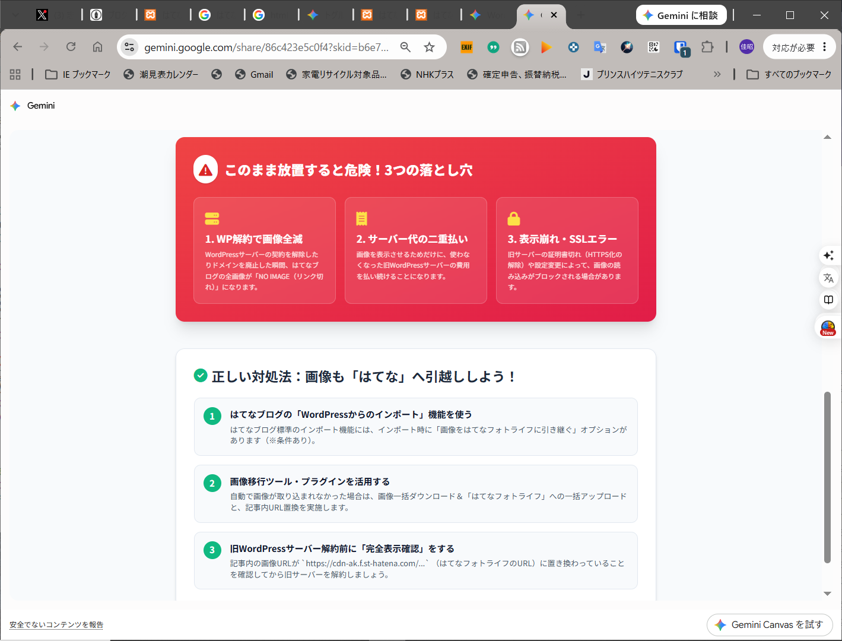Click the Gemini logo at page top-left
This screenshot has width=842, height=641.
click(15, 106)
